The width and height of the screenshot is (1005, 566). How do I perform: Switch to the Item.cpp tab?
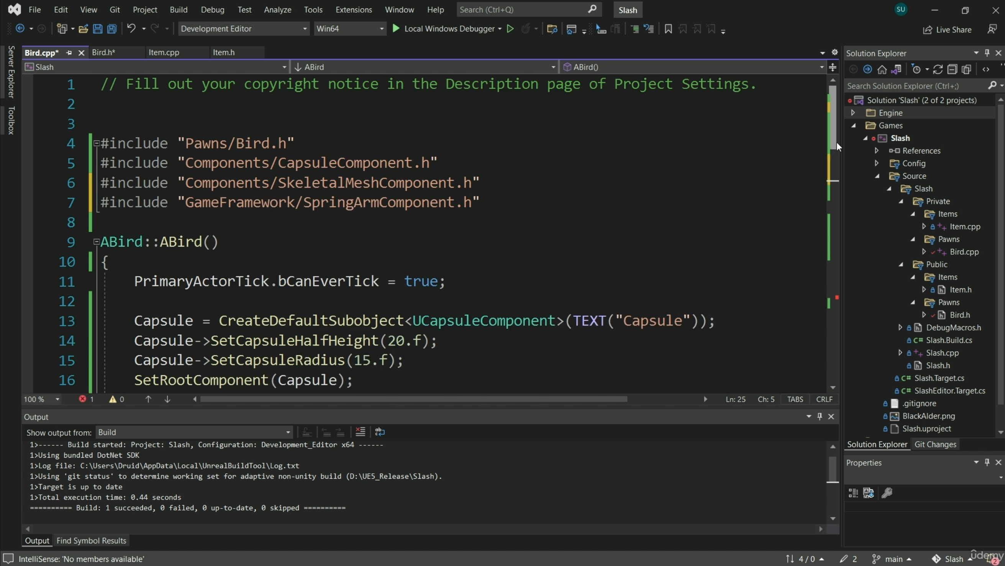(x=164, y=52)
